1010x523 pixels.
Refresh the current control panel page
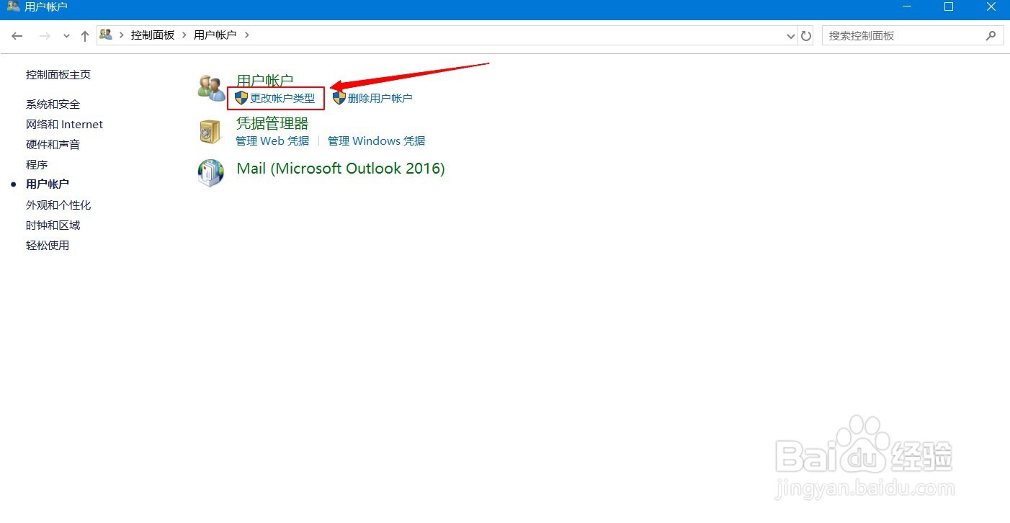tap(806, 35)
